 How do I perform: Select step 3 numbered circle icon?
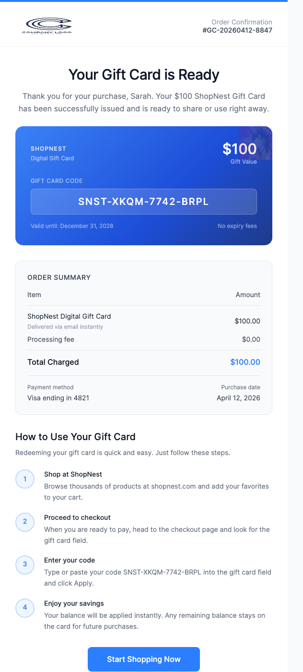click(24, 564)
